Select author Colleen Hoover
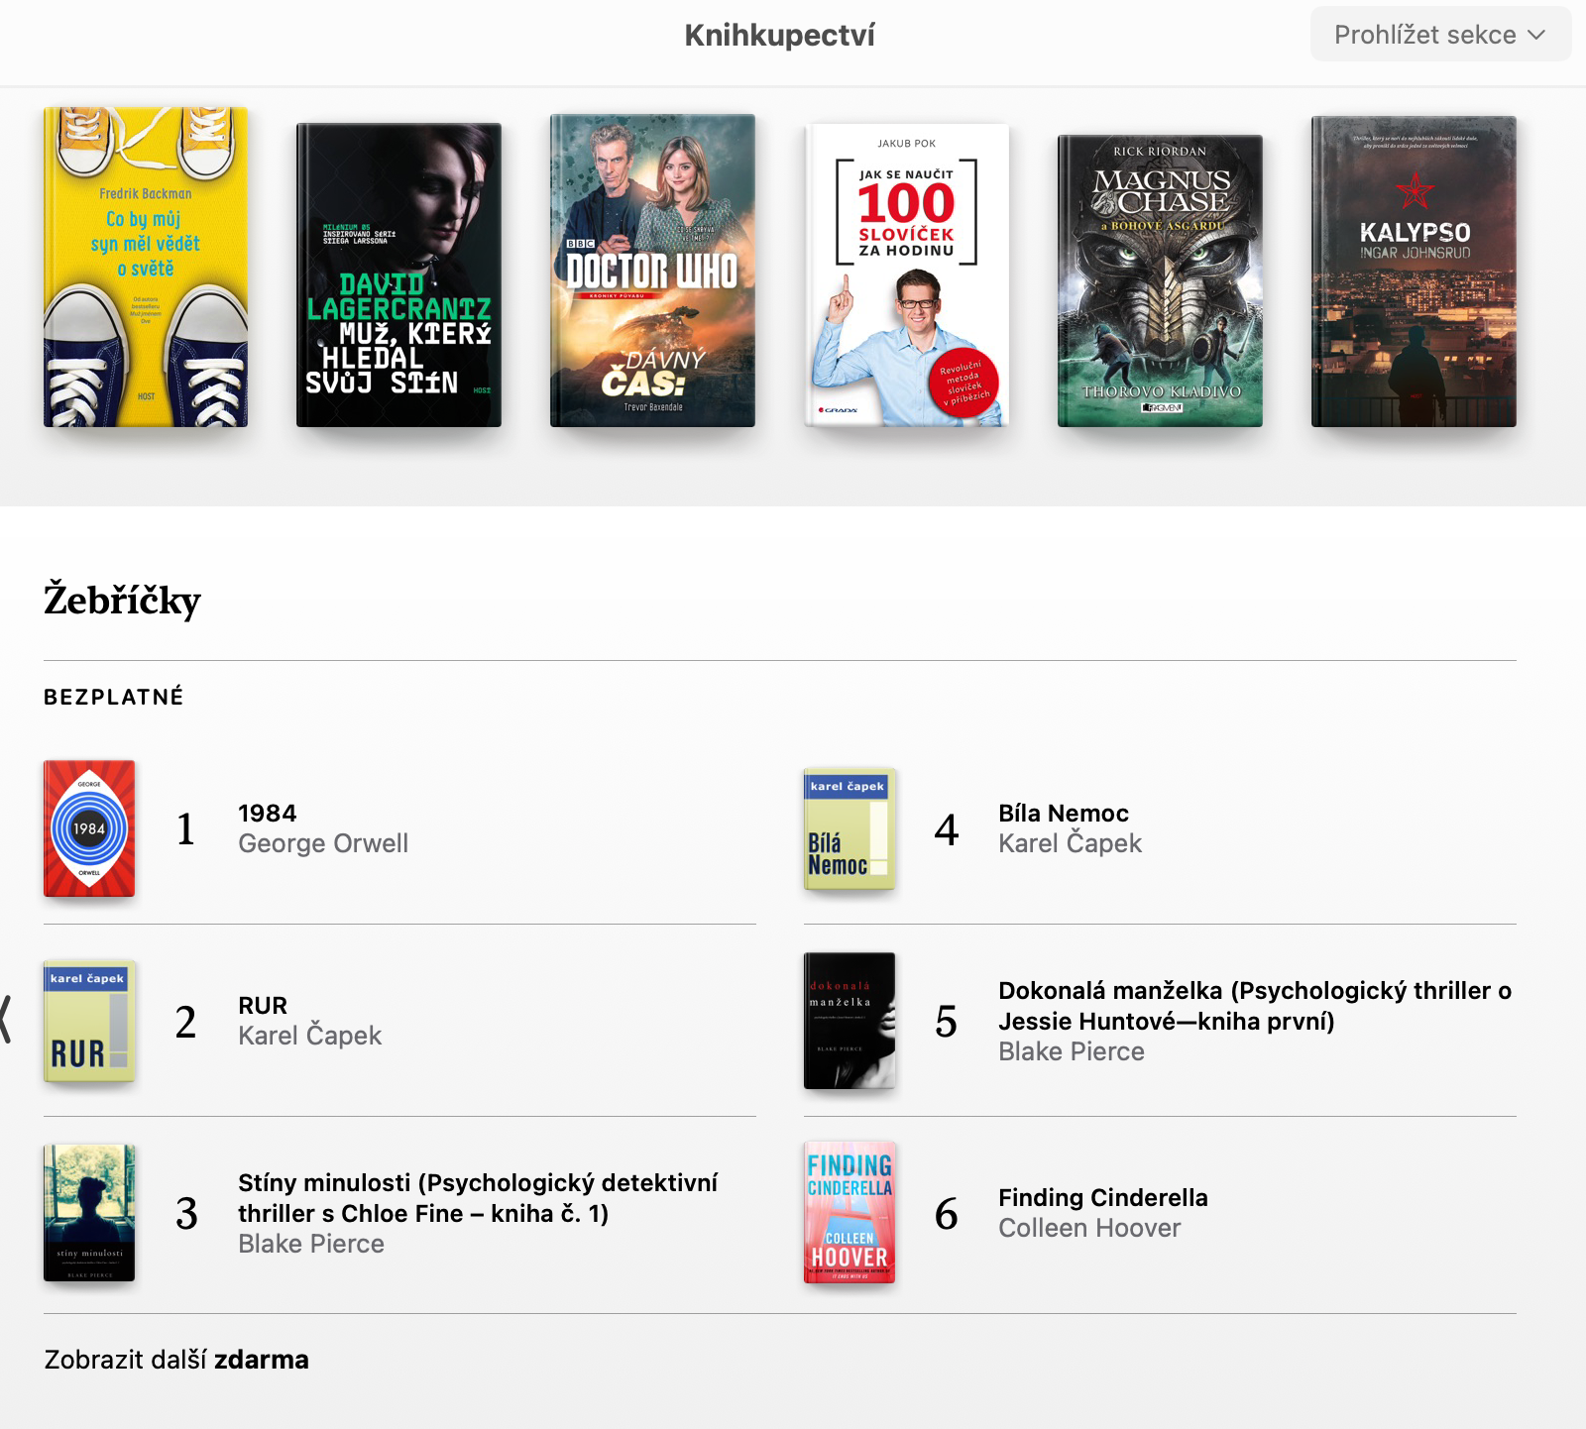 [x=1089, y=1228]
